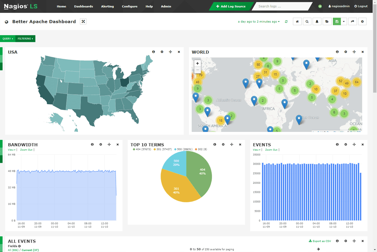Save the dashboard with the green save icon
Screen dimensions: 377x252
337,21
